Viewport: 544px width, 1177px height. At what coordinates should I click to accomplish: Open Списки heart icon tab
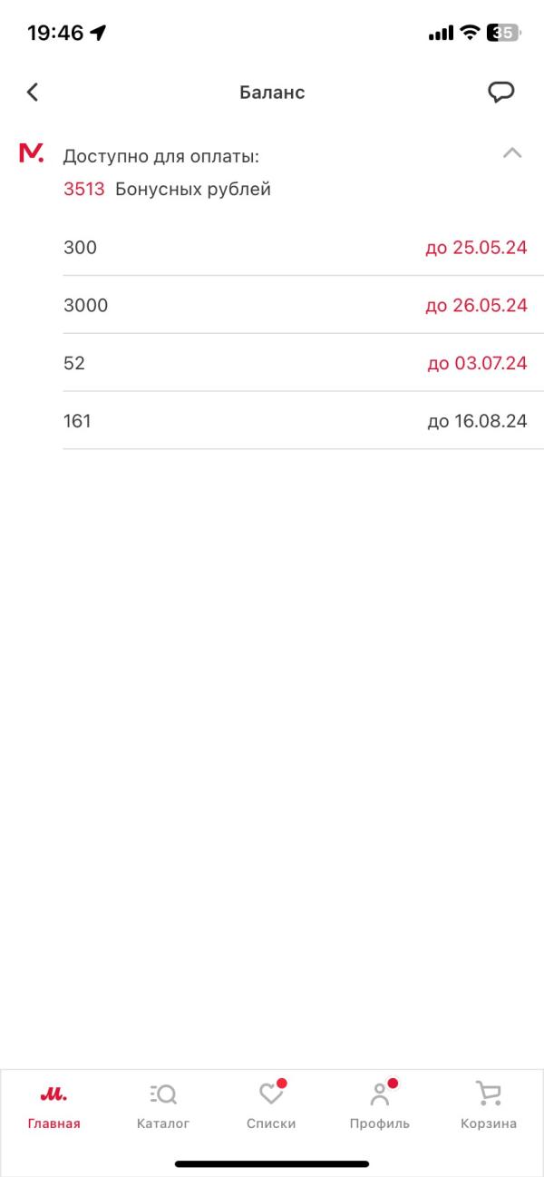(271, 1105)
